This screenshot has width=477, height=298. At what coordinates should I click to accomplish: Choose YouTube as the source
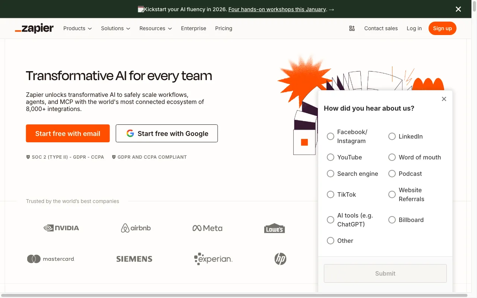coord(331,157)
